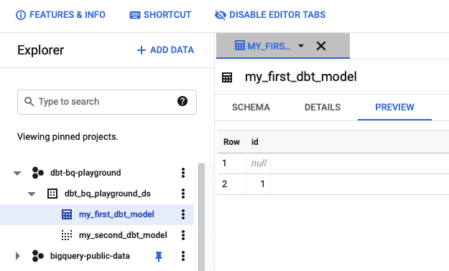Click the id column header
This screenshot has height=271, width=449.
tap(255, 142)
